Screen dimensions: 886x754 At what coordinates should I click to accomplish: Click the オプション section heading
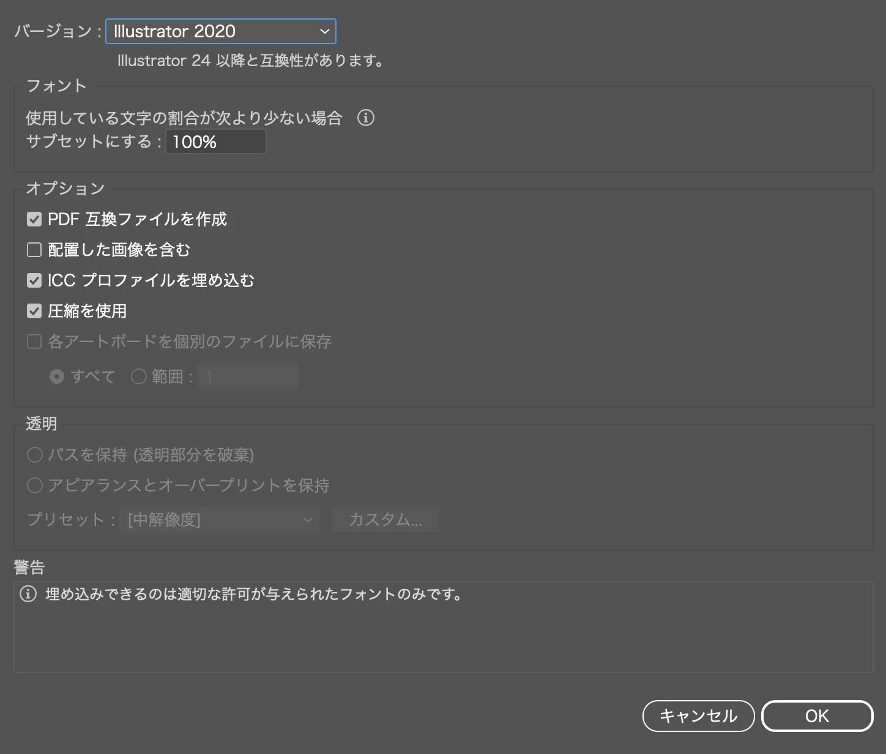(65, 188)
